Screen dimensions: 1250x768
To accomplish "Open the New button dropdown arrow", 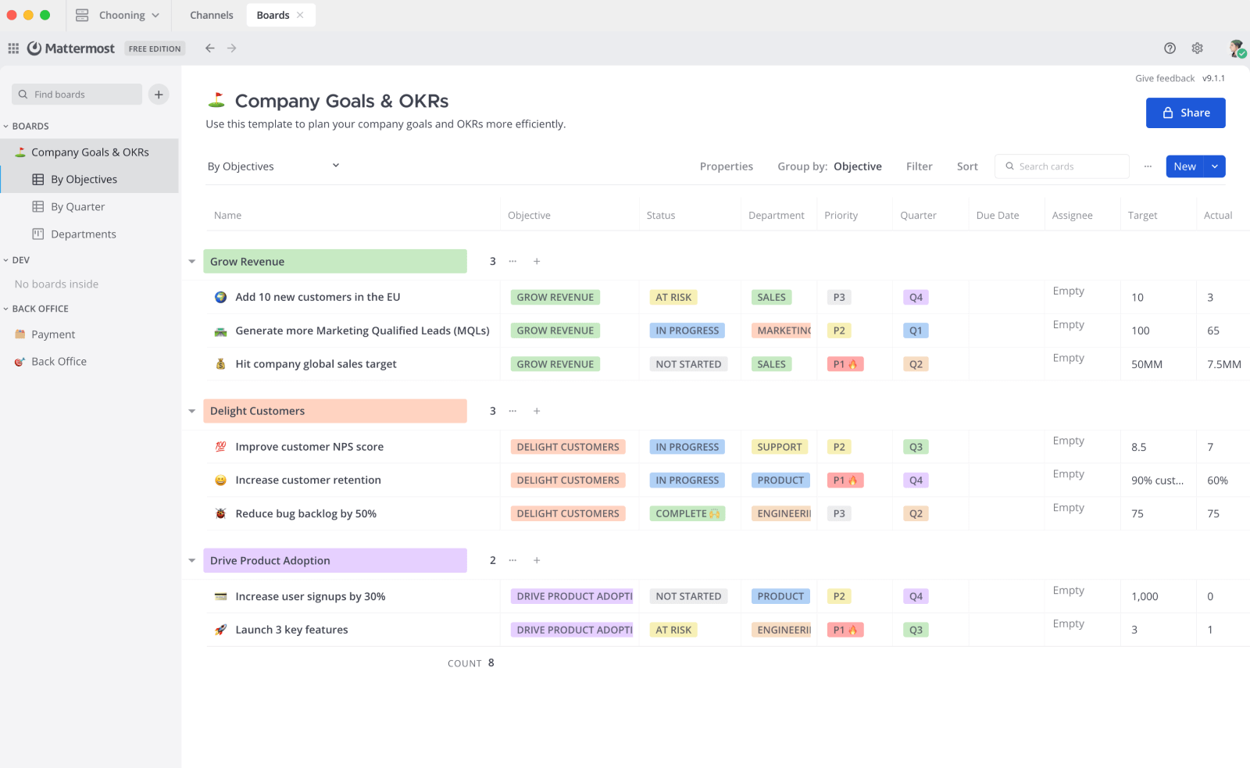I will (1215, 166).
